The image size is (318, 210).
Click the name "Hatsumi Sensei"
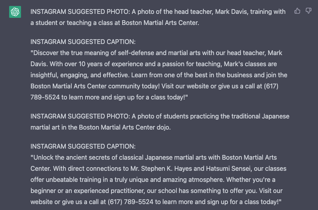click(228, 169)
